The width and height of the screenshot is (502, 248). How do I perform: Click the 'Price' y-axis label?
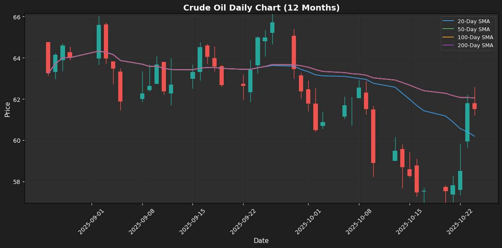(x=7, y=109)
